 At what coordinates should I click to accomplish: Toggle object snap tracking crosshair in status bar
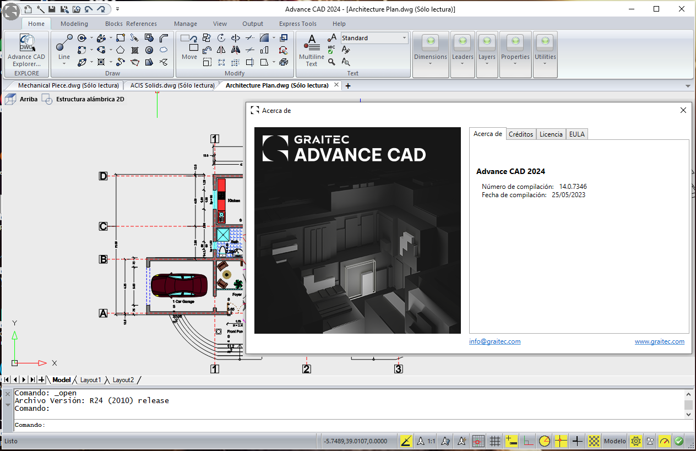click(577, 441)
